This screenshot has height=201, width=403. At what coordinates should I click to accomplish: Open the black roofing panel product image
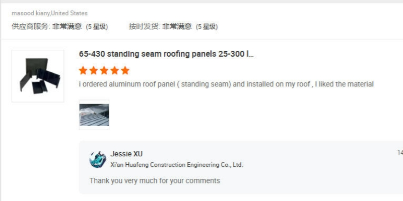(38, 76)
